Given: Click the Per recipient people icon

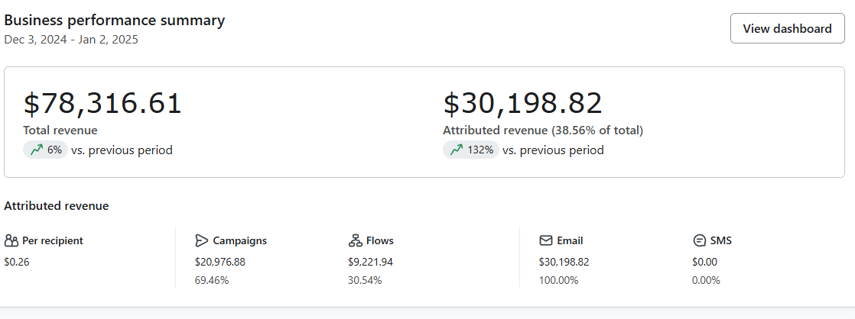Looking at the screenshot, I should pyautogui.click(x=11, y=240).
